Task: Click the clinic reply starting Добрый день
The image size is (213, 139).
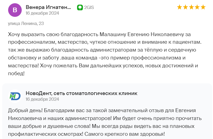Action: (x=104, y=122)
